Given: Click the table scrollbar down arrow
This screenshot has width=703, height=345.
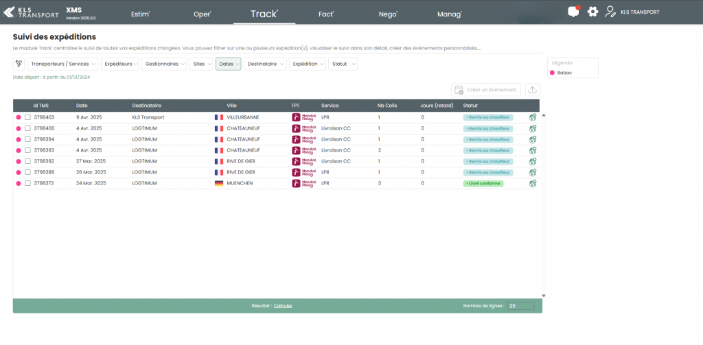Looking at the screenshot, I should click(x=544, y=296).
